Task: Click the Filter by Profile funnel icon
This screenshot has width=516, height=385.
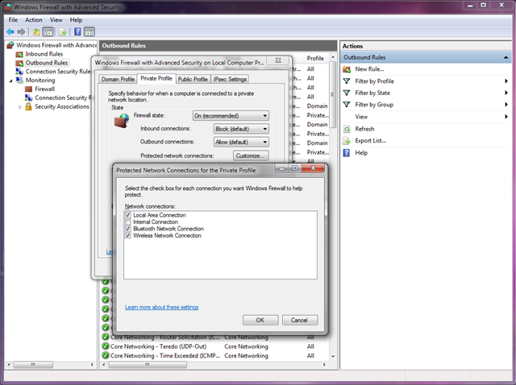Action: pos(347,81)
